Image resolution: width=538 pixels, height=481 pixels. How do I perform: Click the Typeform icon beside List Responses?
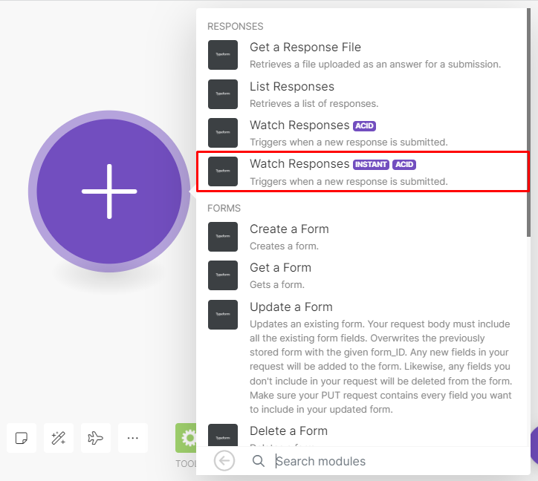pyautogui.click(x=223, y=94)
